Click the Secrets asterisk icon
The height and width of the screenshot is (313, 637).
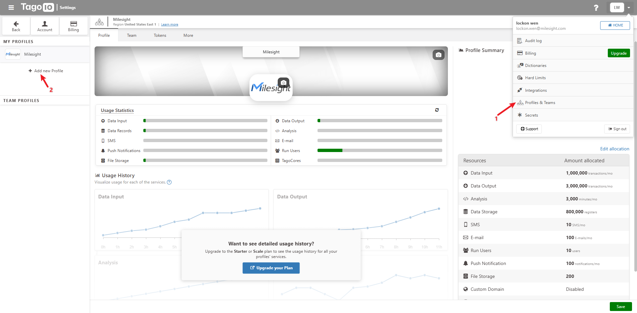520,115
